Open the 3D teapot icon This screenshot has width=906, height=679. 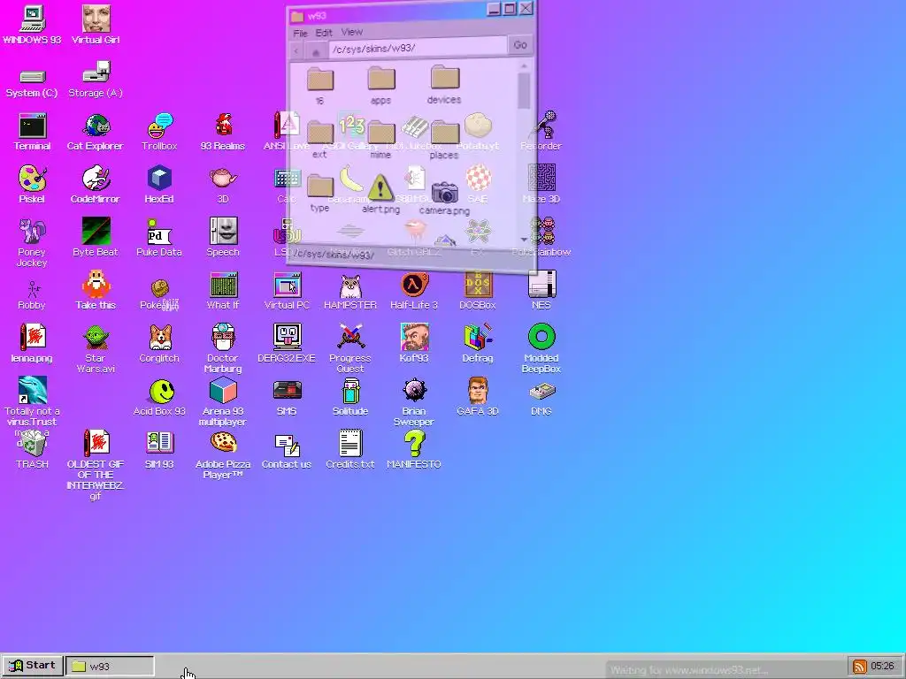(x=223, y=186)
